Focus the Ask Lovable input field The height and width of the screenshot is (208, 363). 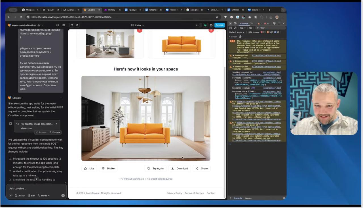tap(36, 188)
